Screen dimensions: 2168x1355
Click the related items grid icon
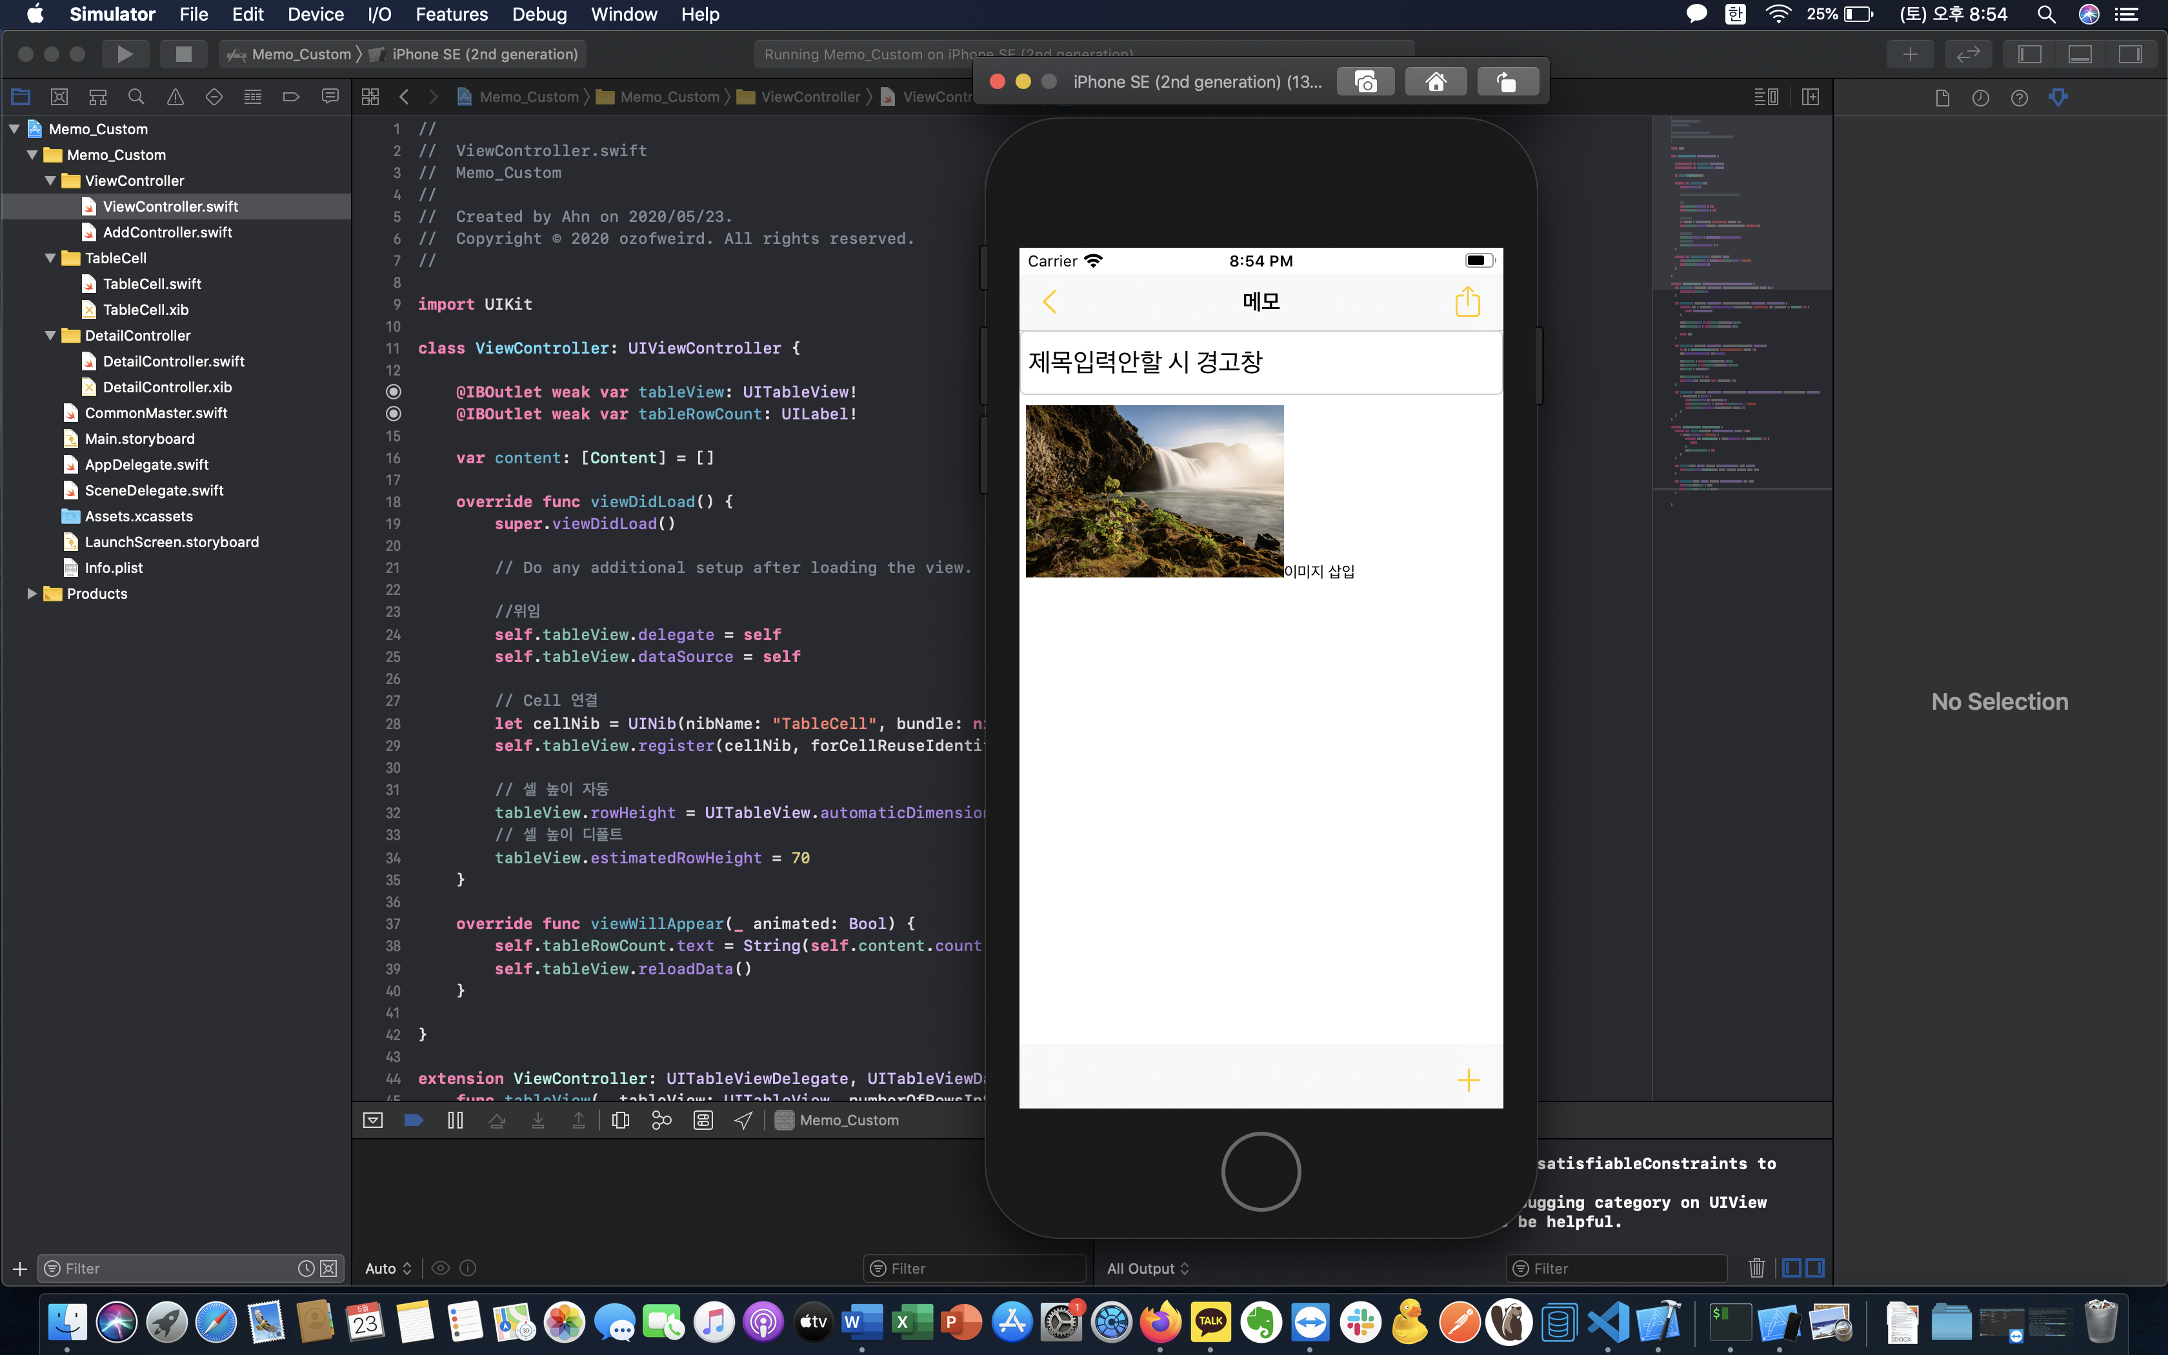click(x=370, y=97)
